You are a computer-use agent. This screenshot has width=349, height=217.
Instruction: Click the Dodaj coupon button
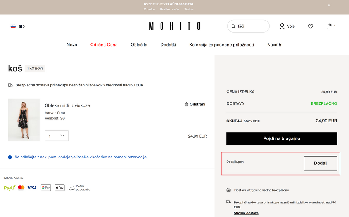click(320, 163)
